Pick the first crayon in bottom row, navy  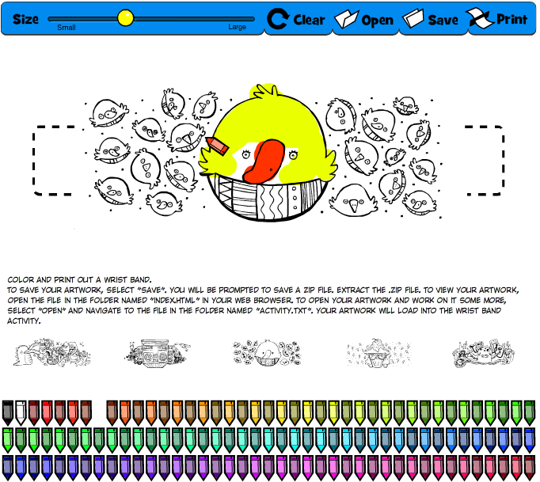click(8, 468)
